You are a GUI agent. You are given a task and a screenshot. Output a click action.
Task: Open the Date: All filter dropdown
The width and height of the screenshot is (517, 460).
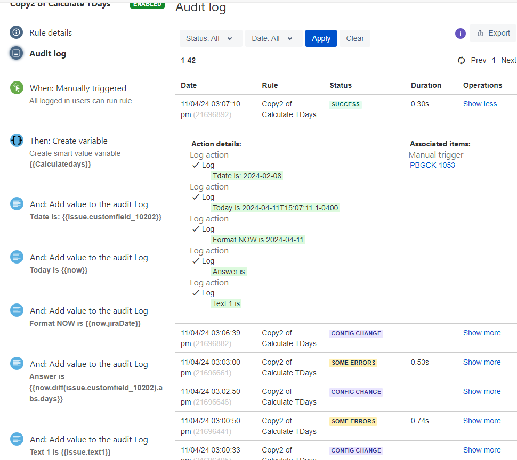pos(273,38)
